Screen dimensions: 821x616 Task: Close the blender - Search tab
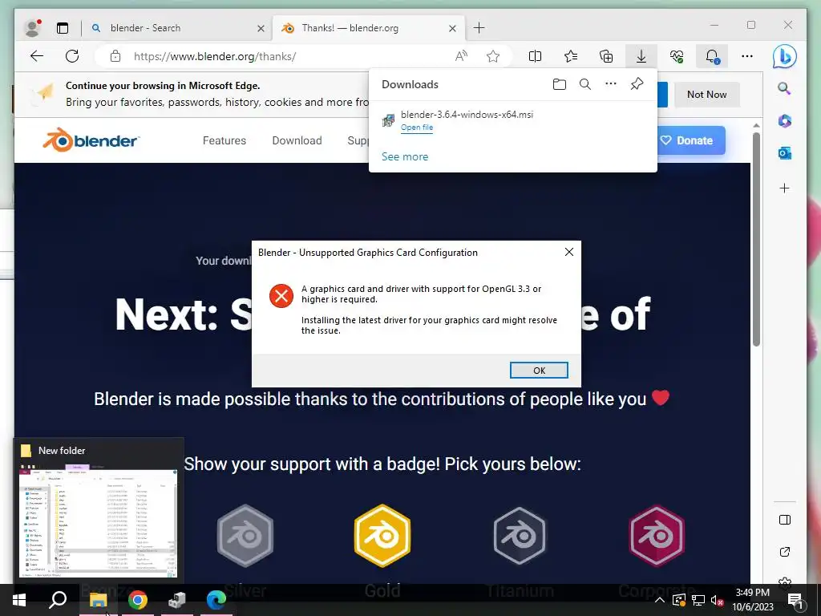pyautogui.click(x=261, y=28)
